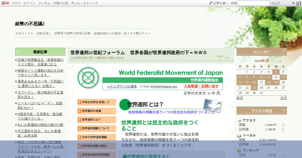Select calendar date 10

coord(261,77)
